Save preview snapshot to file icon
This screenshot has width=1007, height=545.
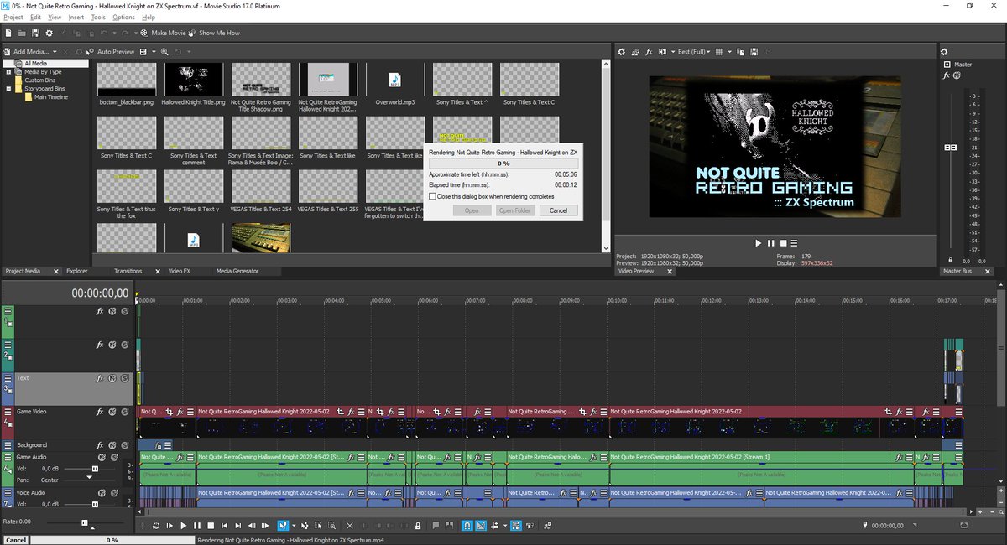pyautogui.click(x=754, y=52)
